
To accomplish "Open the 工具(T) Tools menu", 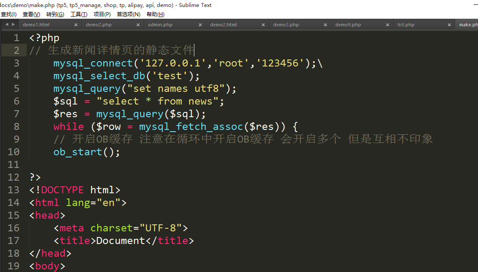I will click(79, 14).
